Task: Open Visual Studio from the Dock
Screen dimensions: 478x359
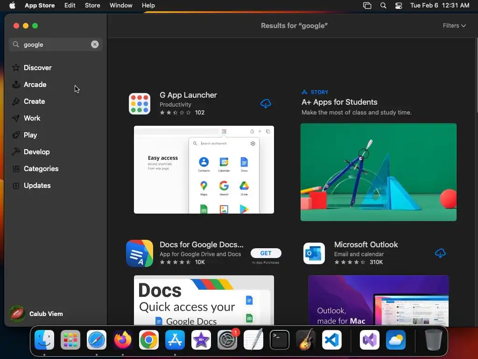Action: (x=370, y=340)
